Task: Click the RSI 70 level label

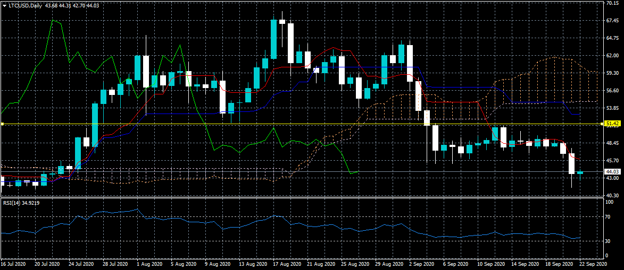Action: point(609,217)
